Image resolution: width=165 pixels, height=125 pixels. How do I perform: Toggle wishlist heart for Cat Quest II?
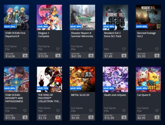157,111
